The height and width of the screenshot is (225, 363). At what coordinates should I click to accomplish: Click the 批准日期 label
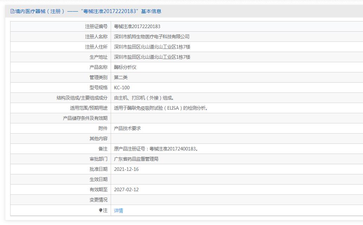[x=99, y=169]
